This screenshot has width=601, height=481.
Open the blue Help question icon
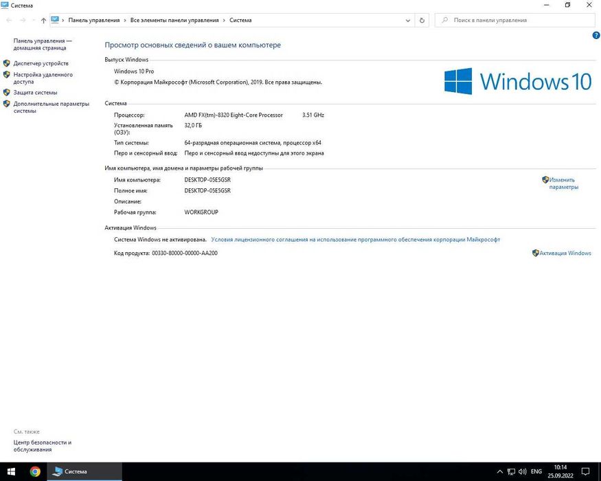596,35
